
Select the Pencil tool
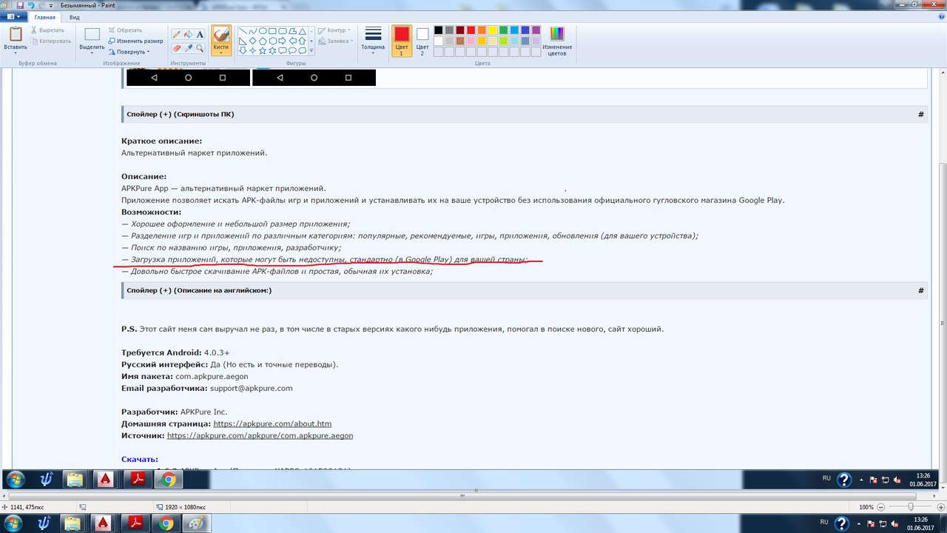(x=176, y=34)
